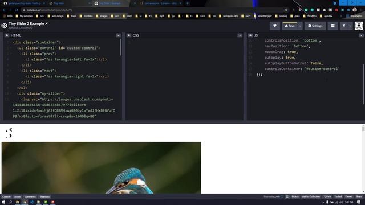Screen dimensions: 365x205
Task: Click the next slide angle-right arrow
Action: (11, 136)
